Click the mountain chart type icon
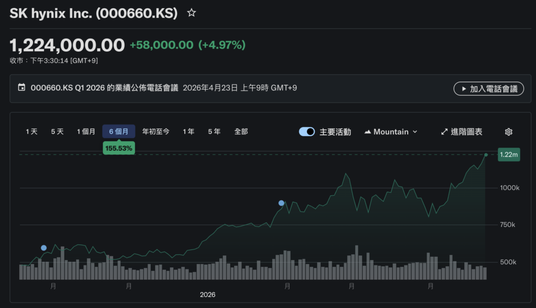Image resolution: width=536 pixels, height=308 pixels. tap(367, 132)
